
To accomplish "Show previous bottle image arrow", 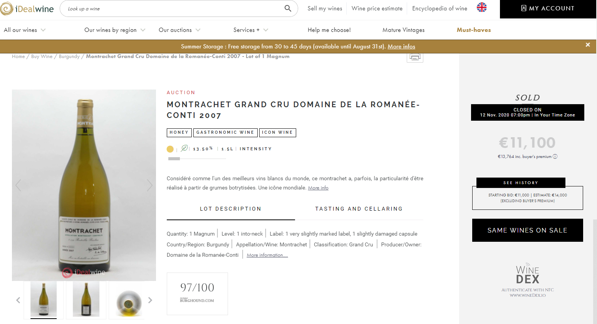I will click(18, 185).
